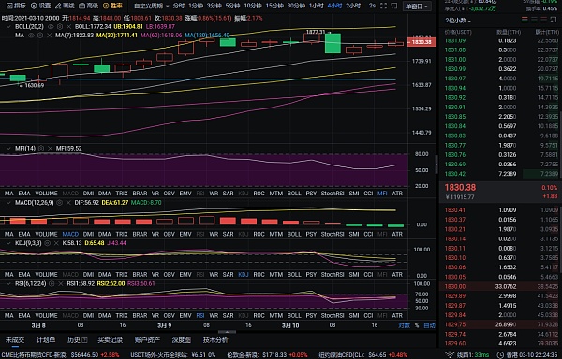Open the MACD(12,26,9) settings gear
This screenshot has width=562, height=359.
(x=60, y=202)
